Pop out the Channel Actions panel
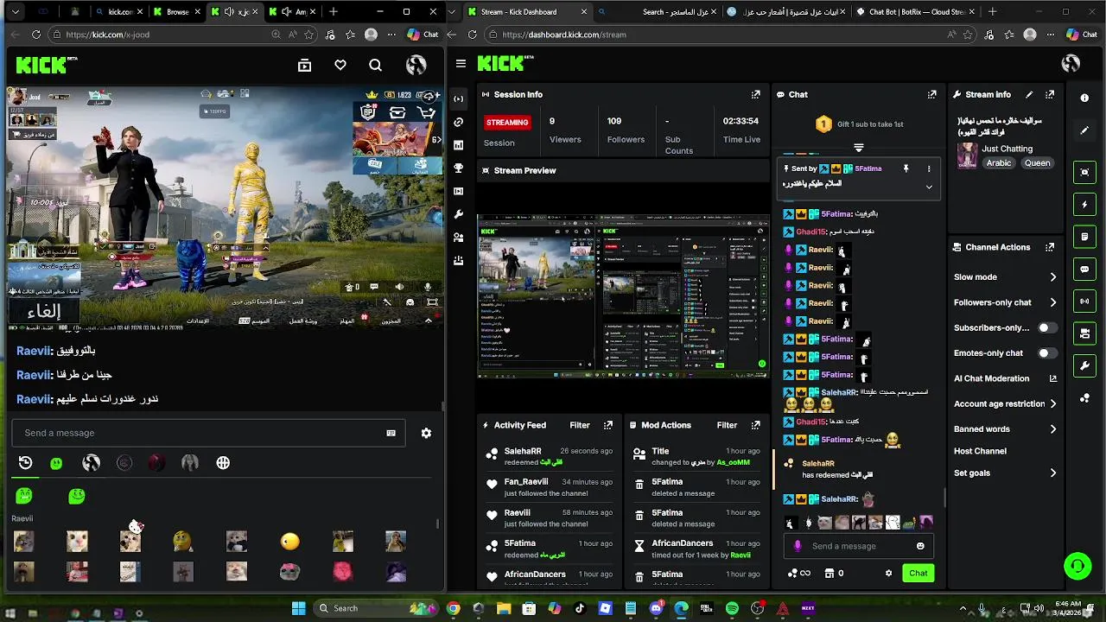1106x622 pixels. (x=1050, y=247)
